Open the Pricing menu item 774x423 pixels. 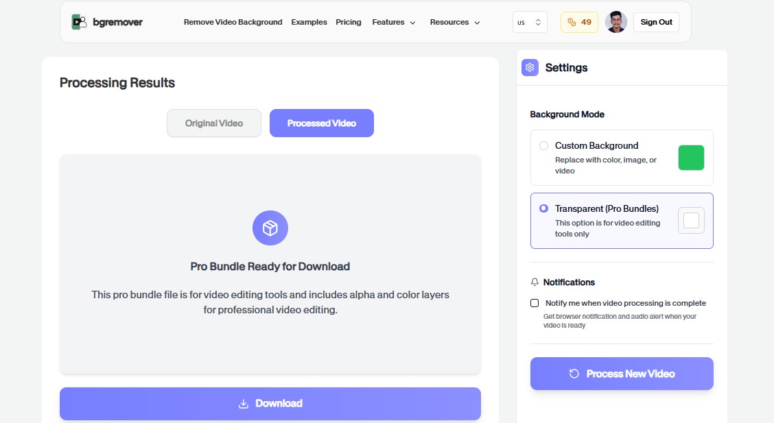click(349, 22)
